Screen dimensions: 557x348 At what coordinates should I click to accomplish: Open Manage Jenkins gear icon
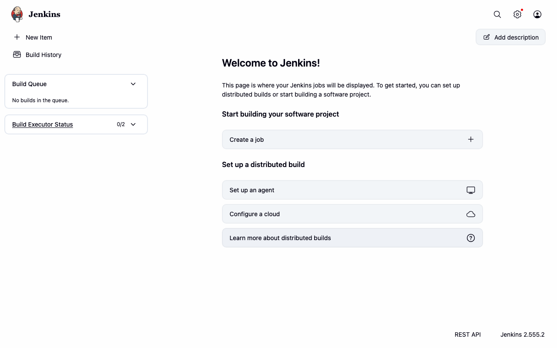[x=517, y=14]
